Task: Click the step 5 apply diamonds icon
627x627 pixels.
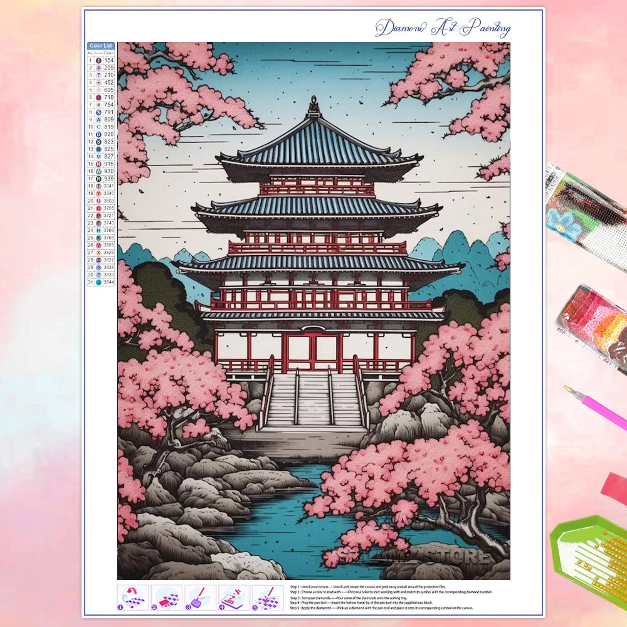Action: click(268, 598)
